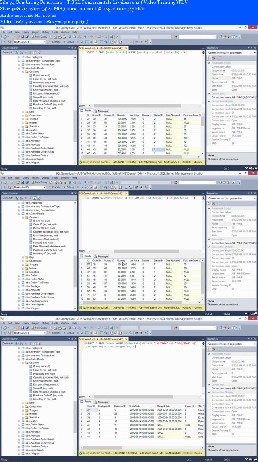Open the View menu in the middle SSMS frame

click(17, 177)
